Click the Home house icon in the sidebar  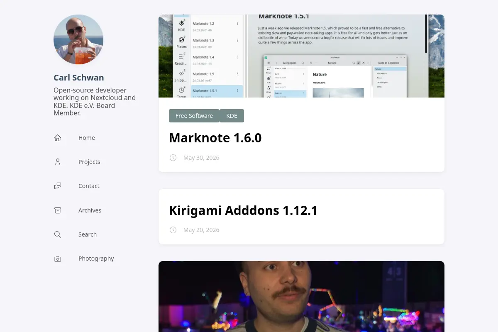pyautogui.click(x=58, y=138)
